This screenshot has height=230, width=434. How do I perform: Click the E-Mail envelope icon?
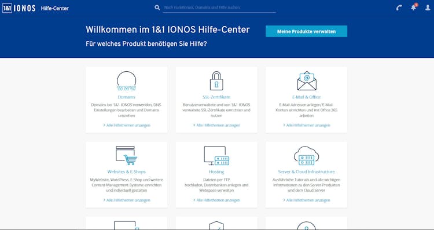307,81
